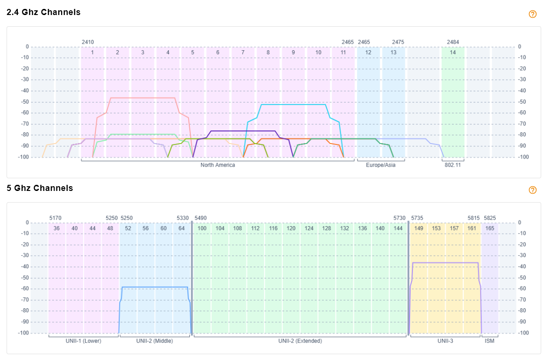Click channel 52 label in 5 GHz chart
Screen dimensions: 544x357
click(128, 228)
